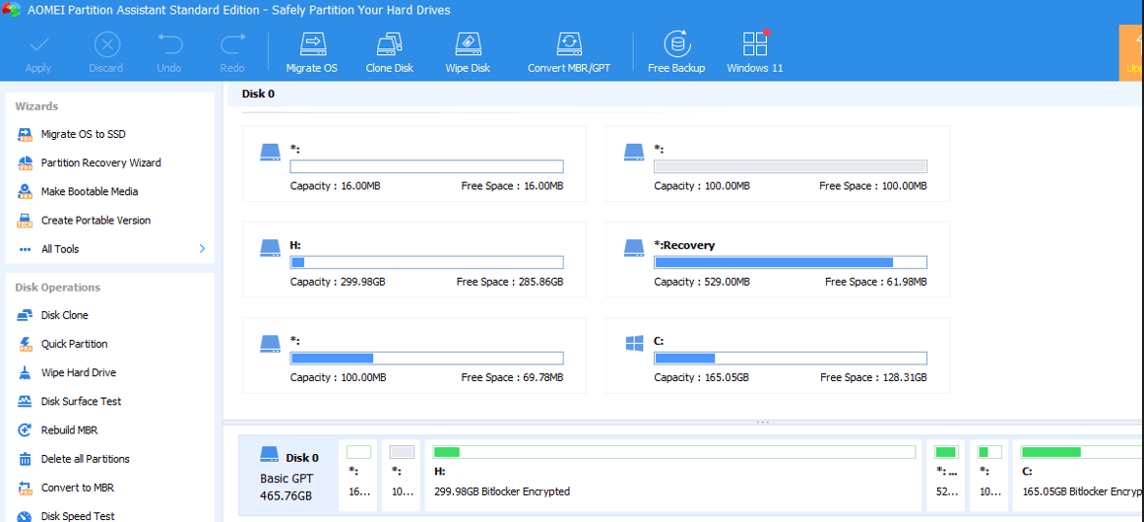This screenshot has width=1144, height=522.
Task: Open Convert MBR/GPT in the toolbar
Action: [x=569, y=52]
